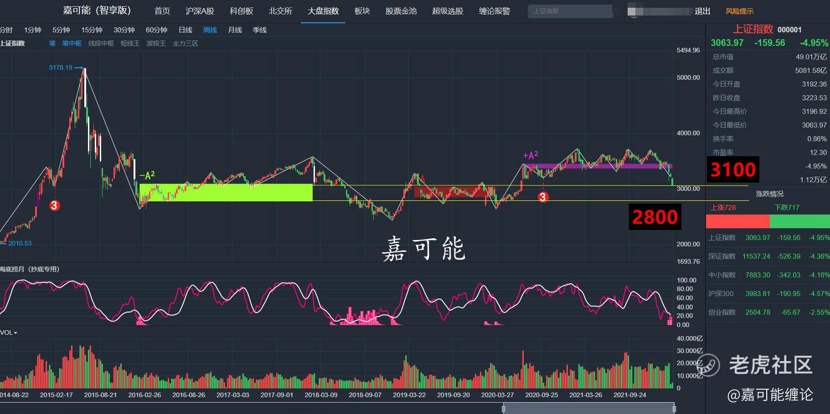Enable the 主力三区 overlay
The image size is (830, 414).
tap(186, 43)
